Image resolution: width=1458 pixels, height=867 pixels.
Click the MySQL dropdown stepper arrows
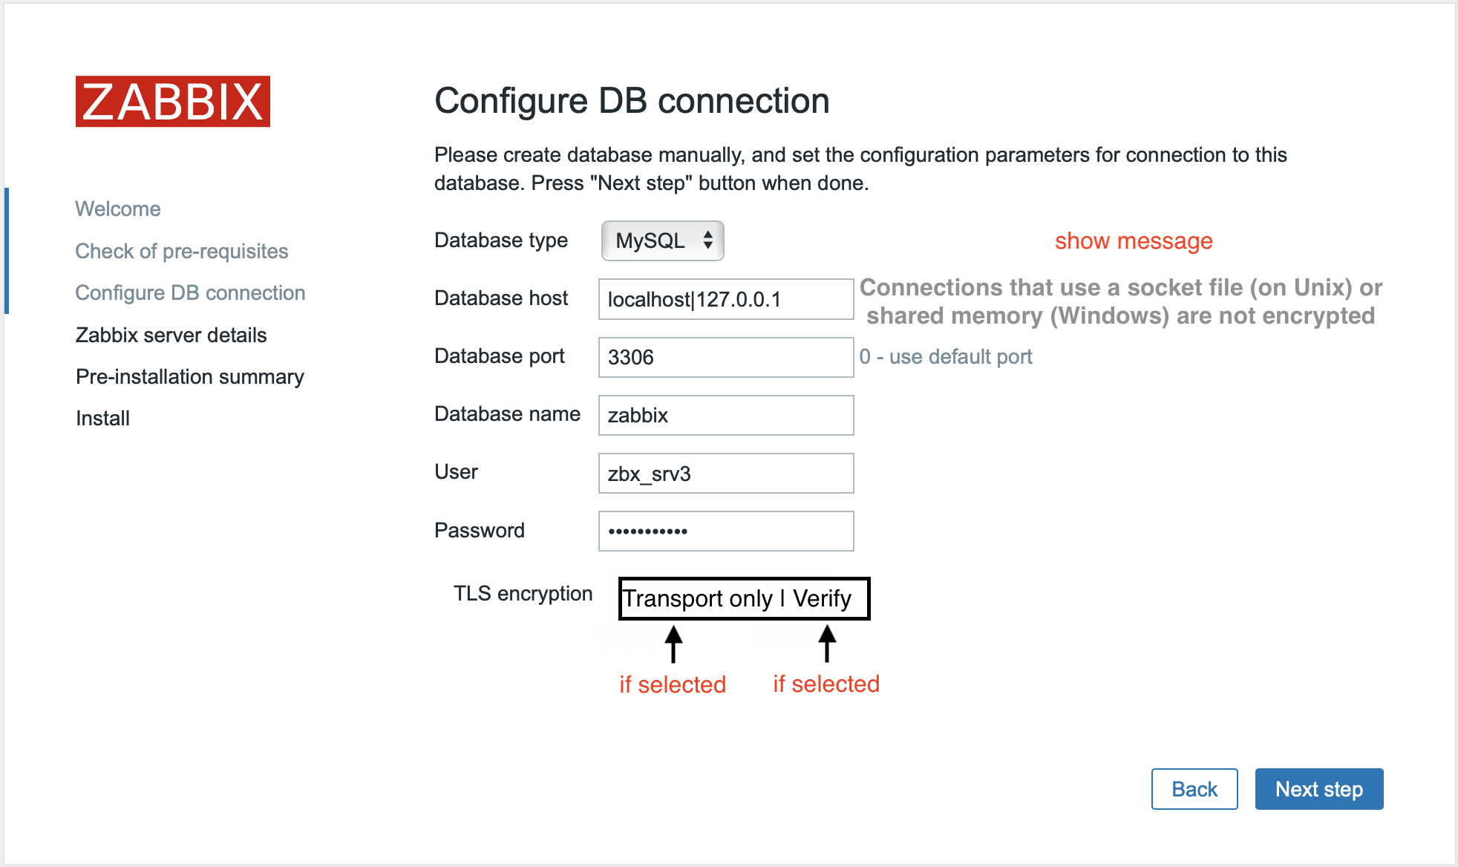pyautogui.click(x=708, y=240)
